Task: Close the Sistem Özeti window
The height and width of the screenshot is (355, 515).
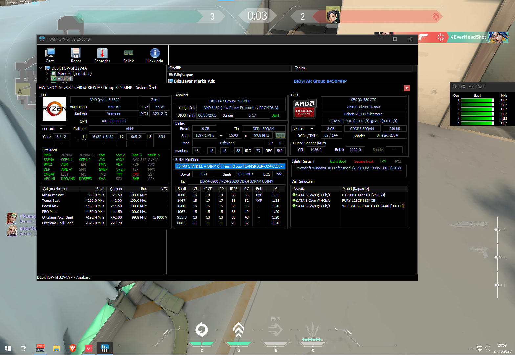Action: pyautogui.click(x=407, y=88)
